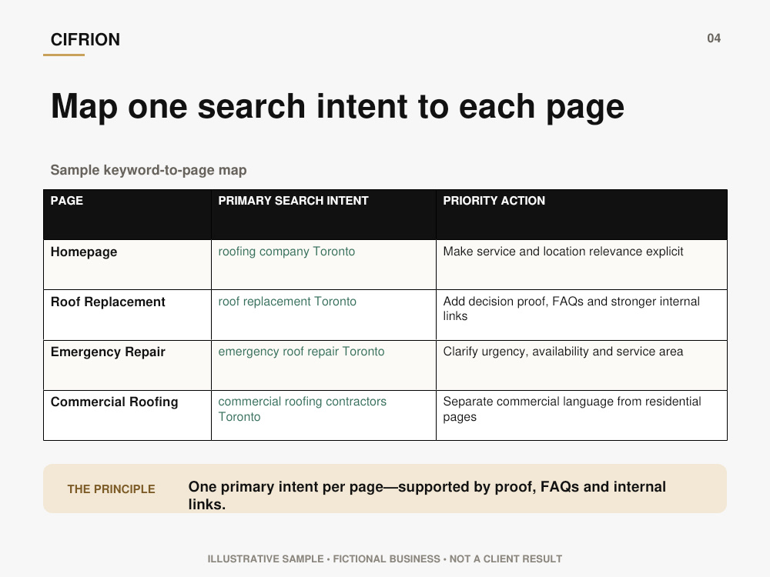Click the 'One primary intent per page' statement
The image size is (770, 577).
tap(427, 495)
